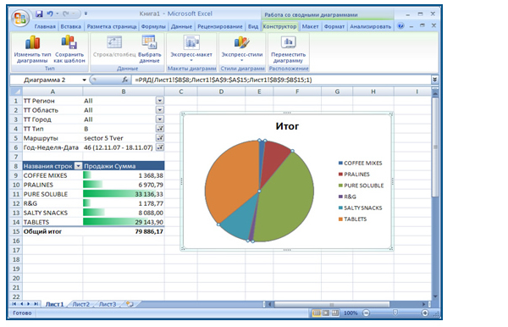Go to first sheet navigation arrow
Screen dimensions: 508x327
[14, 304]
